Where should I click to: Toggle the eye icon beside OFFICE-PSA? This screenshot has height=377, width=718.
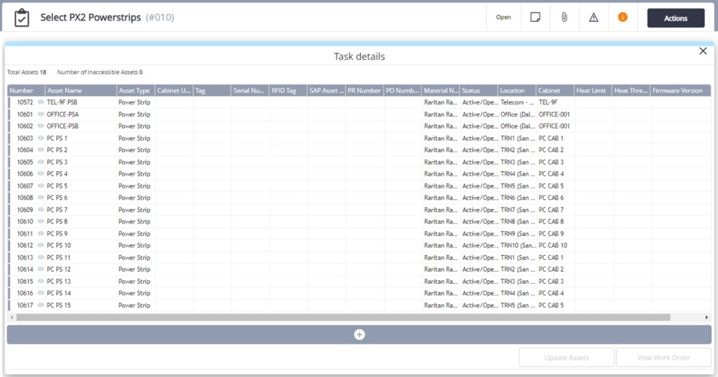[x=41, y=114]
